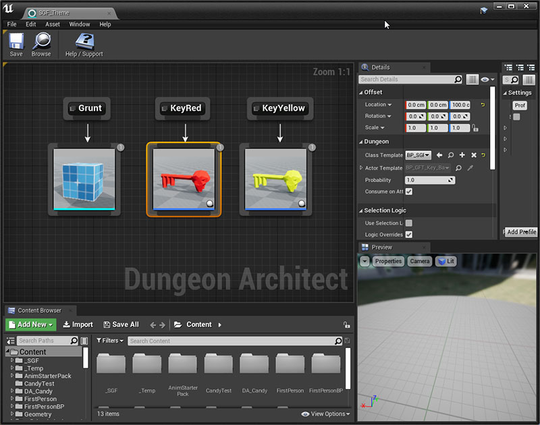
Task: Click the folder icon before Content breadcrumb
Action: (x=178, y=324)
